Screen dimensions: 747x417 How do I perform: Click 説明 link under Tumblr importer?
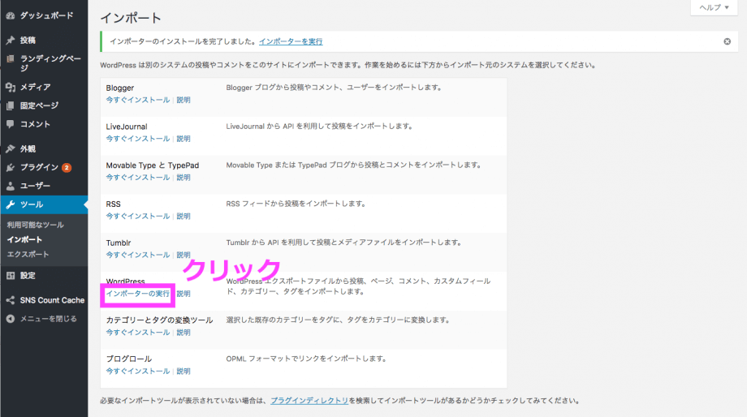point(184,255)
